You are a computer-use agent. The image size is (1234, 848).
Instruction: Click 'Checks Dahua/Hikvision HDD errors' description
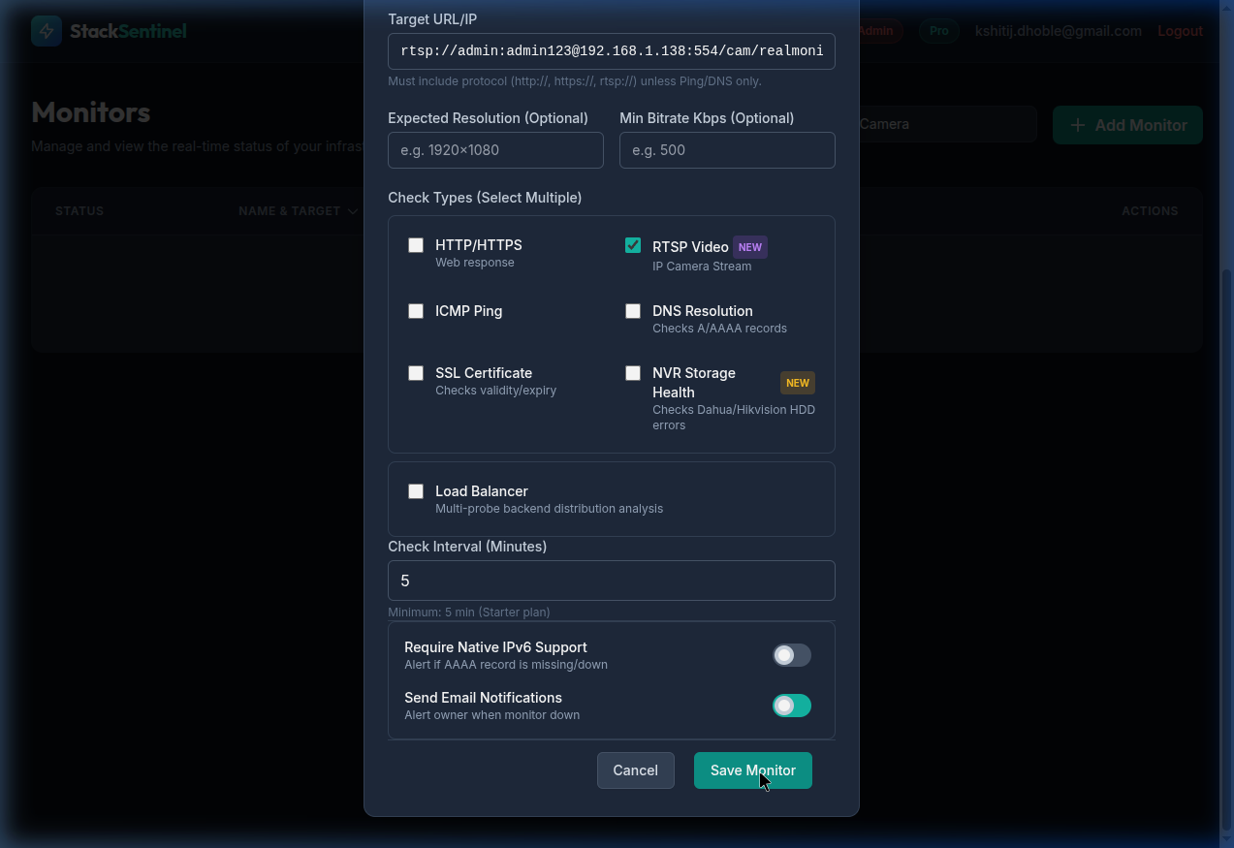coord(734,418)
